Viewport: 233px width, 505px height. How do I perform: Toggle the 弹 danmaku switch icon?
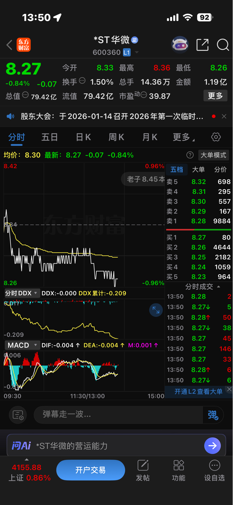(213, 415)
